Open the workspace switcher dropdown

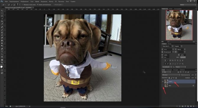click(x=188, y=5)
